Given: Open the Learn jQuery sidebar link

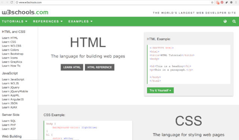Looking at the screenshot, I should coord(11,87).
